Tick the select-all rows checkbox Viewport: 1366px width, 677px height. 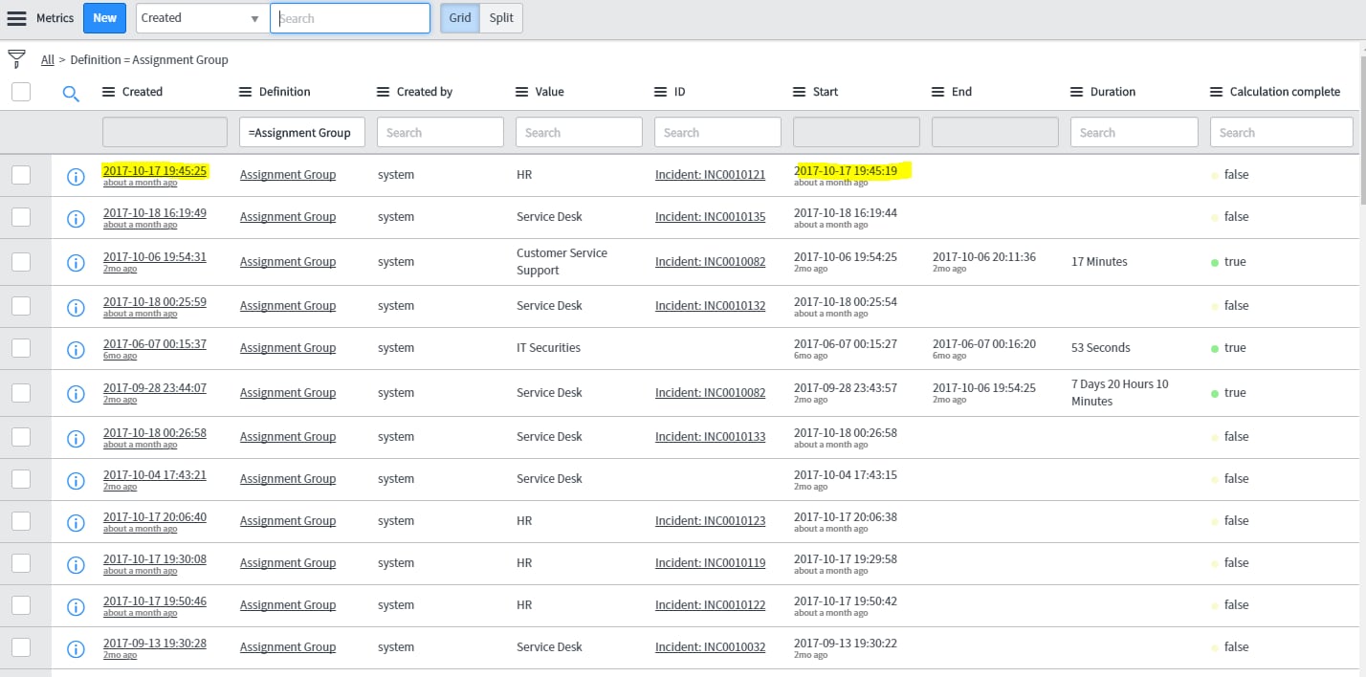[21, 92]
